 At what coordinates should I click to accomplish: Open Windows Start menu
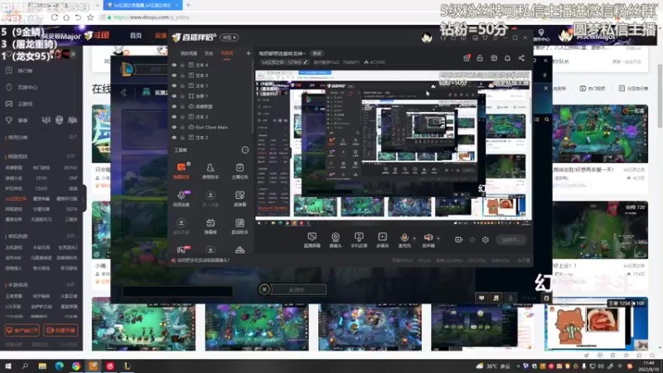[7, 366]
